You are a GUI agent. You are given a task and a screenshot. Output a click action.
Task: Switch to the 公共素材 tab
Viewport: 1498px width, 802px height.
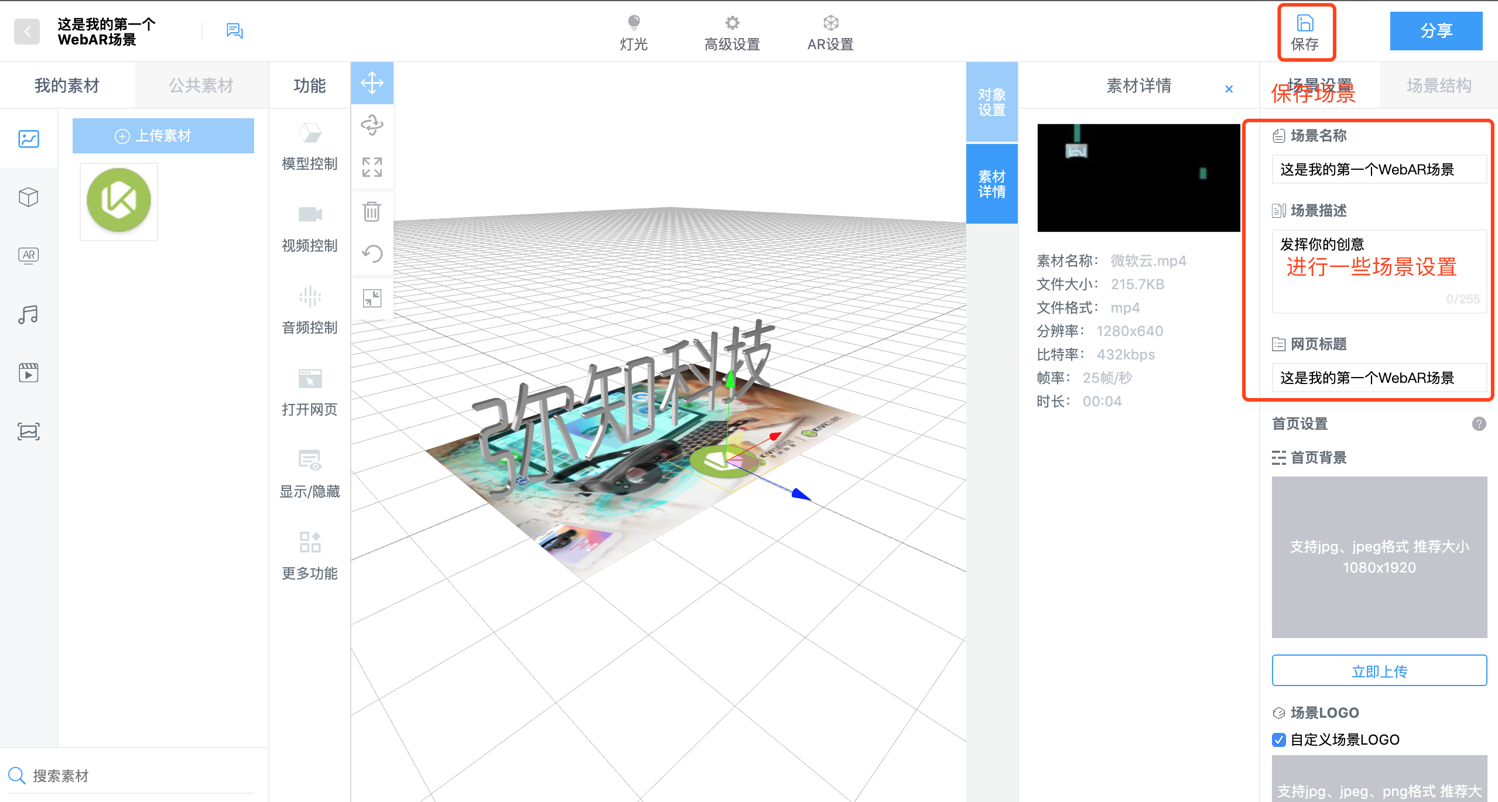(x=201, y=85)
